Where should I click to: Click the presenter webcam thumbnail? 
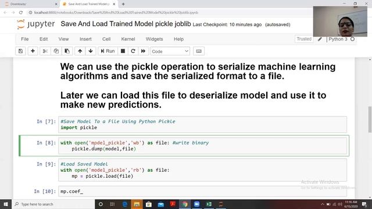pos(340,21)
